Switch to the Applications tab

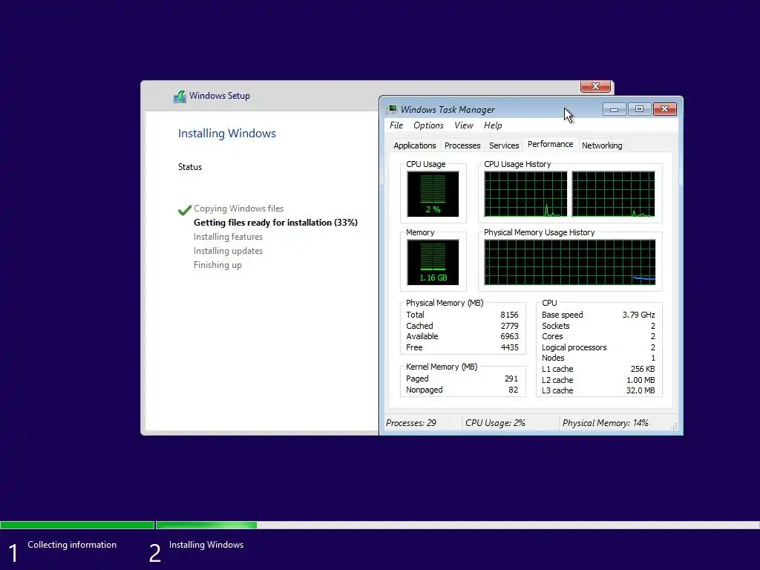[414, 145]
